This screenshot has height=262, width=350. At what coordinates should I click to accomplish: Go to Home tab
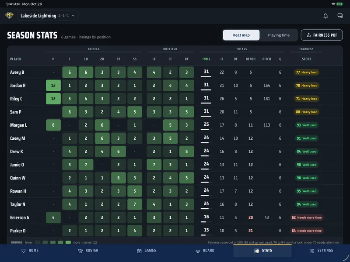tap(30, 251)
